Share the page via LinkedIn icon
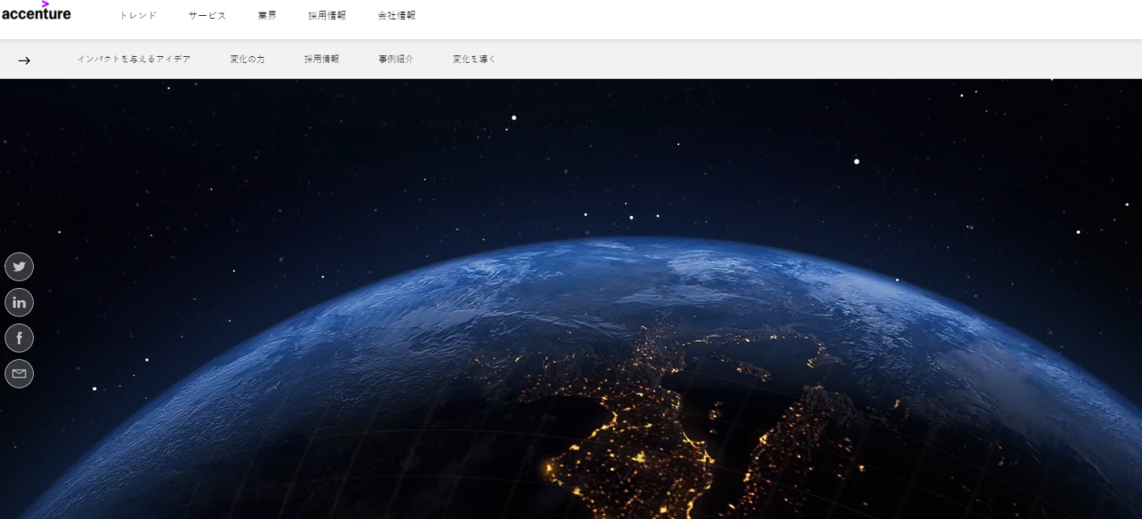Screen dimensions: 1142x519 (x=19, y=302)
